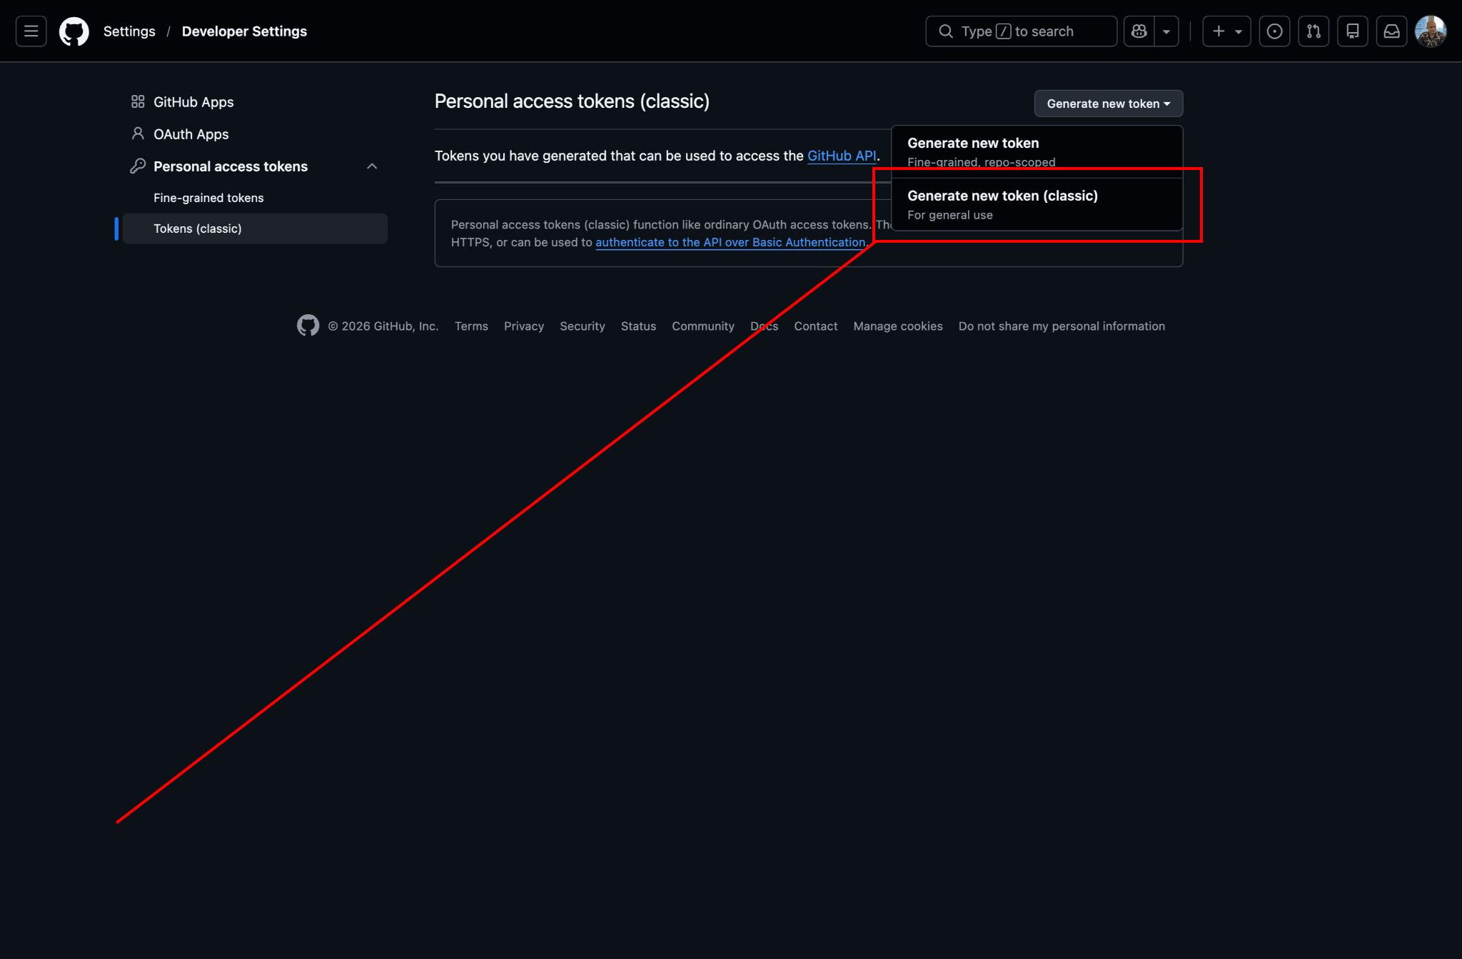Select Tokens (classic) sidebar item
The image size is (1462, 959).
[255, 229]
